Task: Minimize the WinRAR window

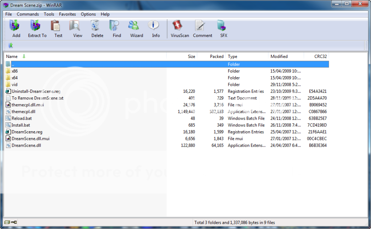Action: coord(337,4)
